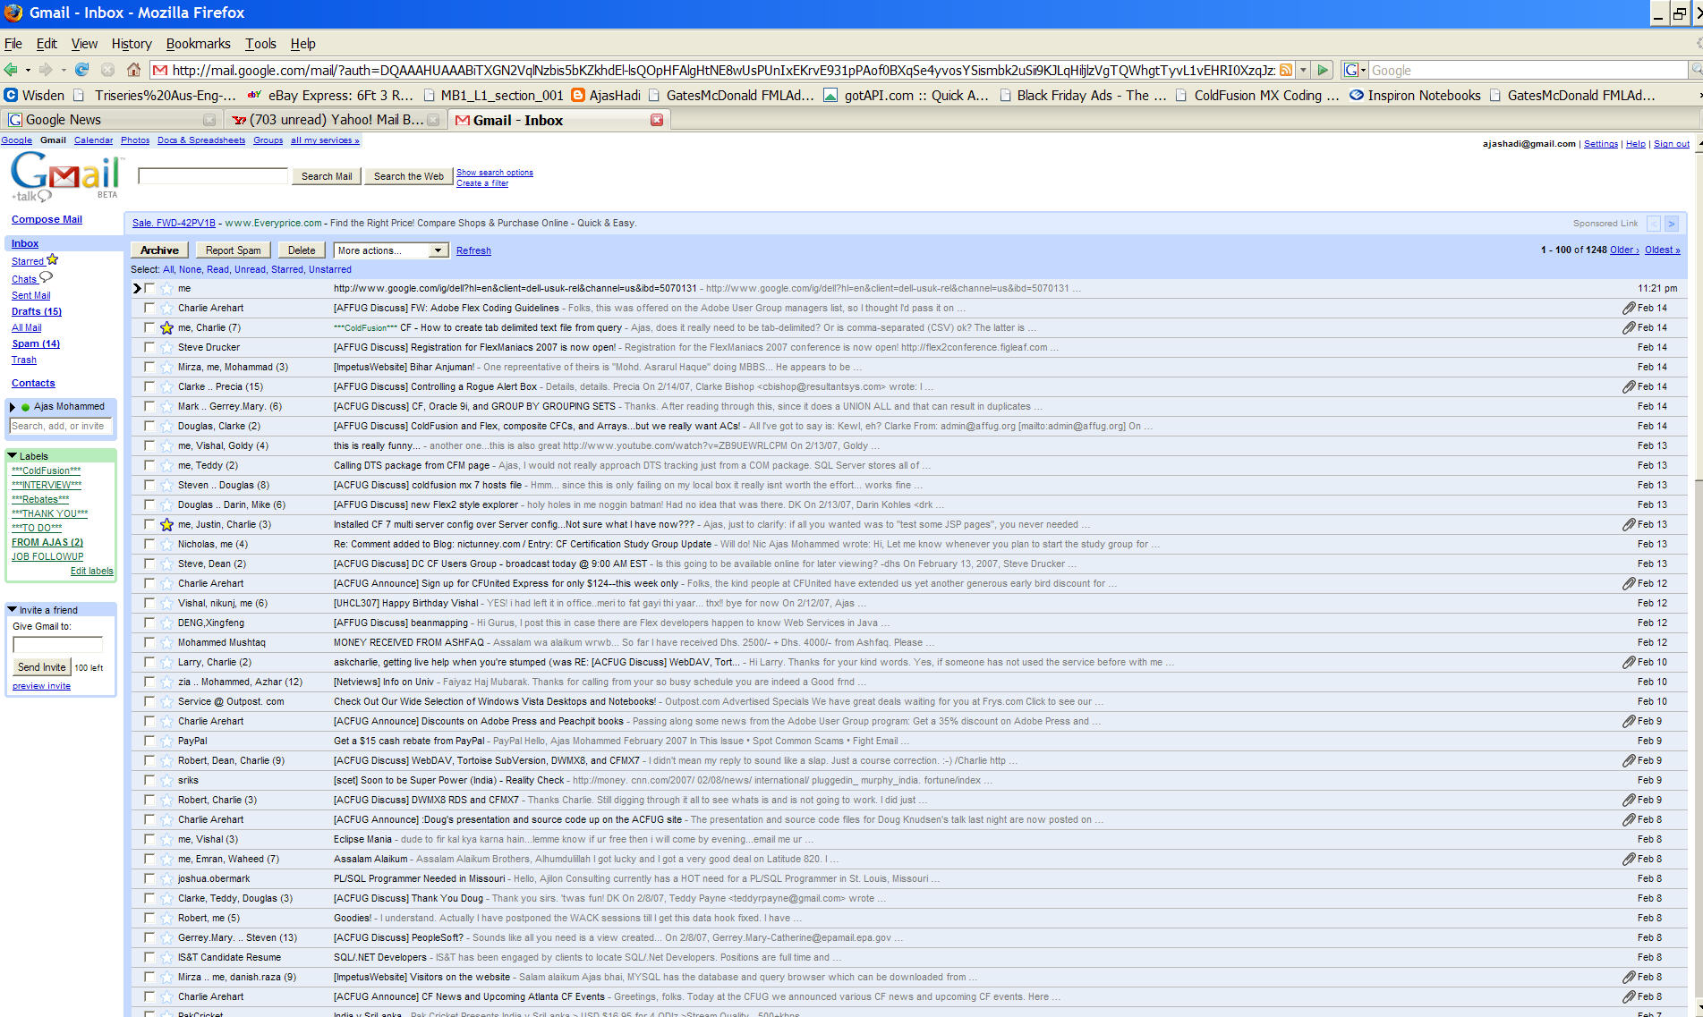Open the More actions dropdown
Screen dimensions: 1703x1017
coord(391,250)
